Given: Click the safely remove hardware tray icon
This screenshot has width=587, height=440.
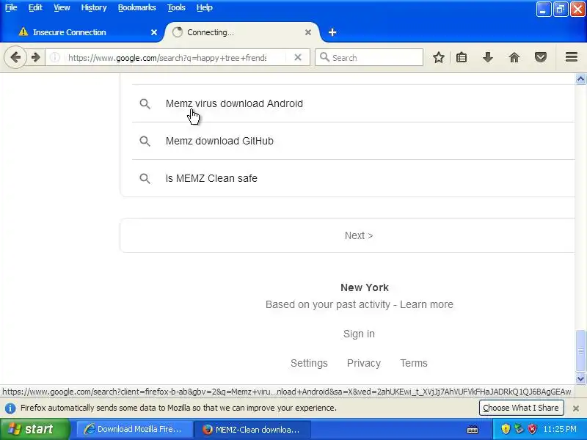Looking at the screenshot, I should (519, 429).
